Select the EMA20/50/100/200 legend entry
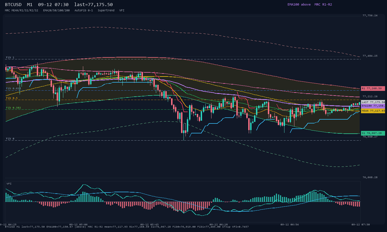The width and height of the screenshot is (387, 232). pyautogui.click(x=56, y=10)
